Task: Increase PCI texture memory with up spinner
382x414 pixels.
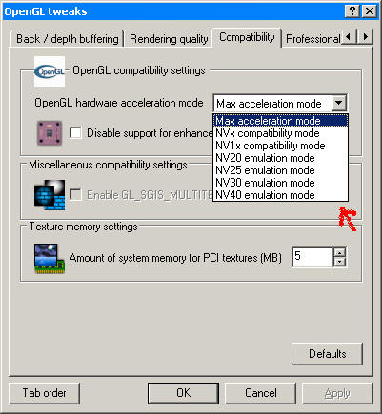Action: pyautogui.click(x=340, y=253)
